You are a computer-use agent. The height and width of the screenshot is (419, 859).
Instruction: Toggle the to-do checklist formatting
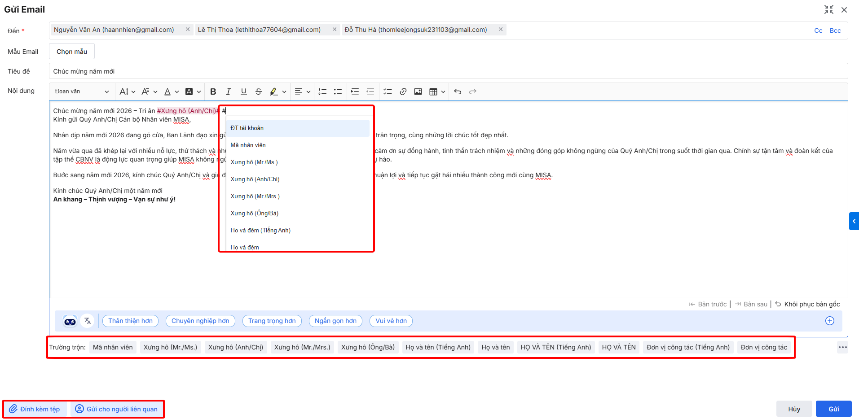[x=388, y=92]
